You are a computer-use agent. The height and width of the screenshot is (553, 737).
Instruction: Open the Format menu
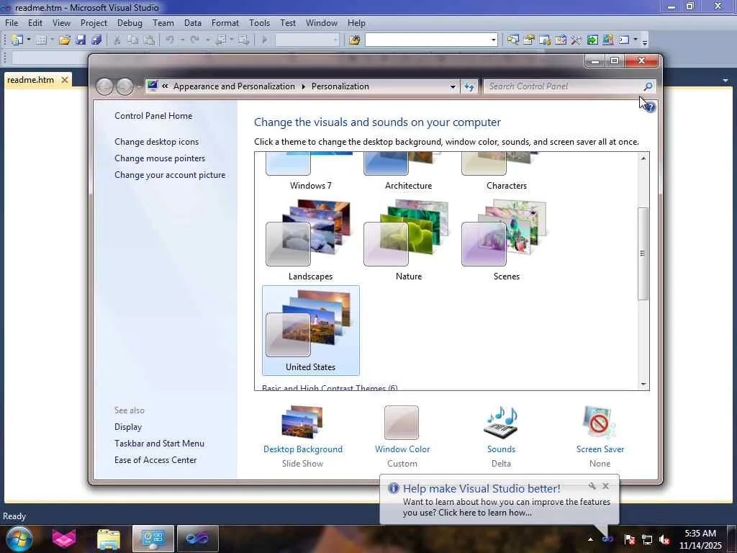point(225,22)
